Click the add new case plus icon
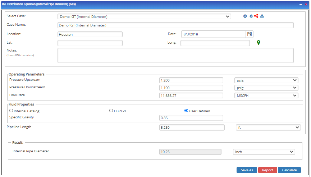311x177 pixels. tap(245, 16)
